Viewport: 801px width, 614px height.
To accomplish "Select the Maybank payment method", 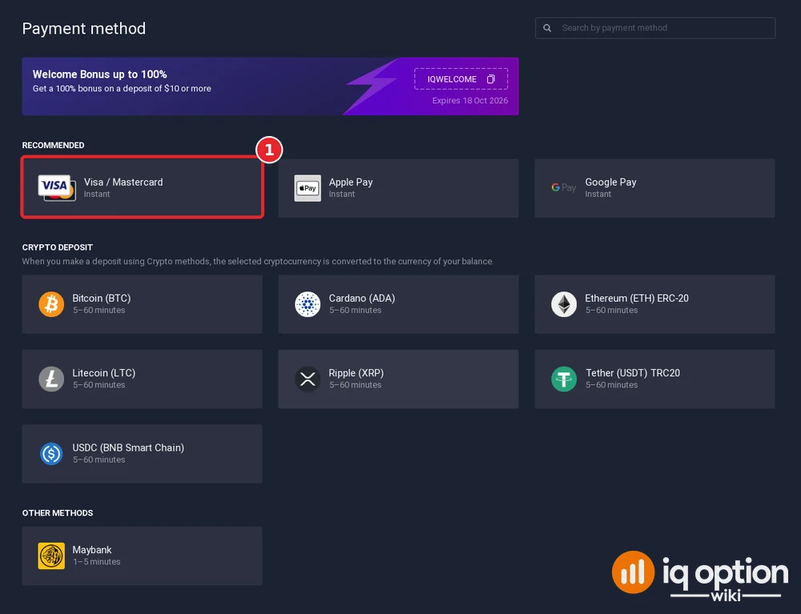I will pos(142,556).
